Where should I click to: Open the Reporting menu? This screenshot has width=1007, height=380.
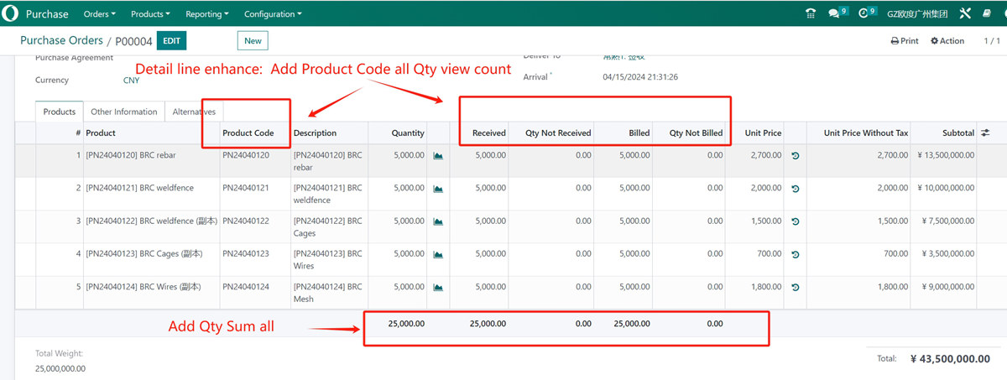[x=206, y=14]
